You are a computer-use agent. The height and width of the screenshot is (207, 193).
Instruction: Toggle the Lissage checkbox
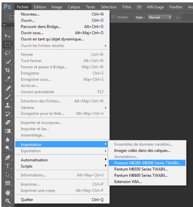(x=113, y=18)
